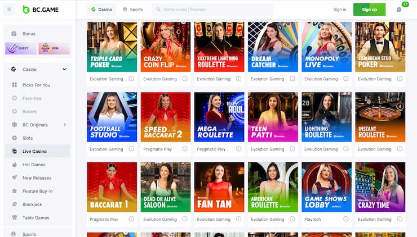Show info for American Roulette
This screenshot has height=237, width=417.
pos(292,219)
